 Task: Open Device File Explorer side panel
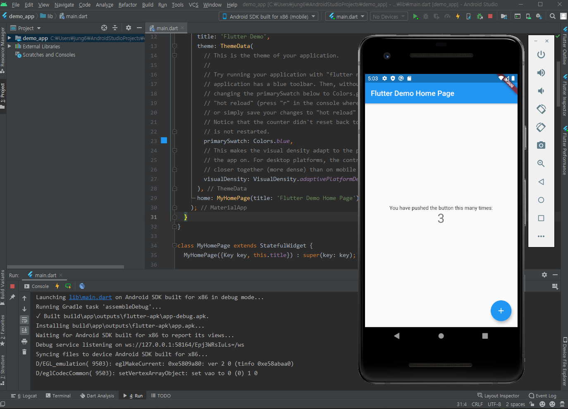point(564,361)
